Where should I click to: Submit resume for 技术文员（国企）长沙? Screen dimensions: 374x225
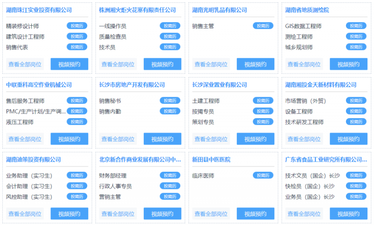(x=356, y=175)
